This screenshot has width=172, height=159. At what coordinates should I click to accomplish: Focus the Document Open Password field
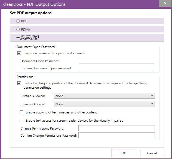(116, 61)
